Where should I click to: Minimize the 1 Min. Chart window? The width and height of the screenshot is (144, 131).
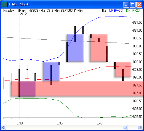126,5
